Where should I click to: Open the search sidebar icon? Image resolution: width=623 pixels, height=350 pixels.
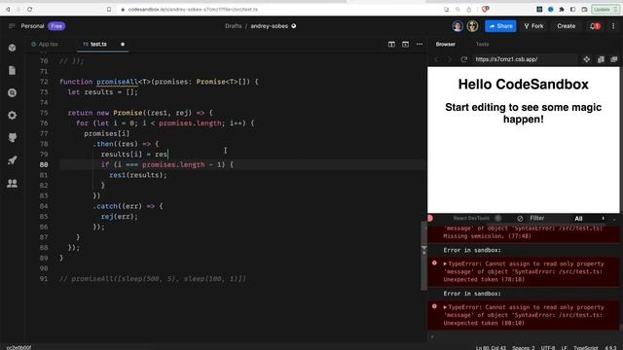coord(13,92)
